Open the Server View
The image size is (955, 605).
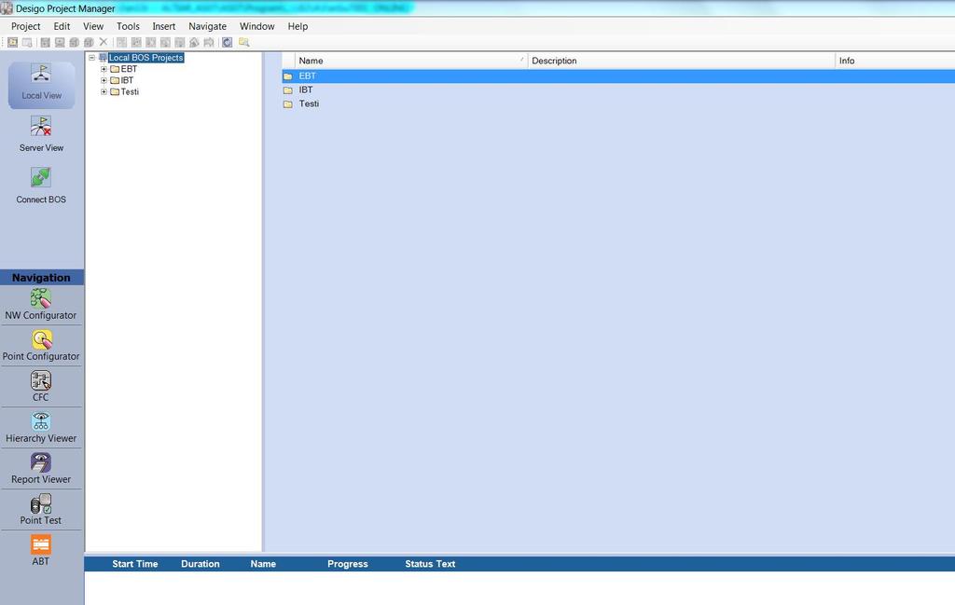(x=41, y=134)
